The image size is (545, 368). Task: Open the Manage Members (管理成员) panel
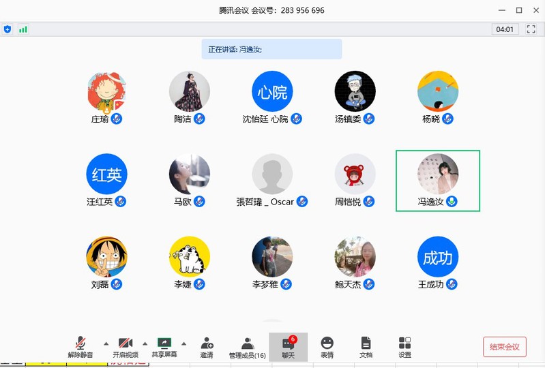(x=247, y=346)
